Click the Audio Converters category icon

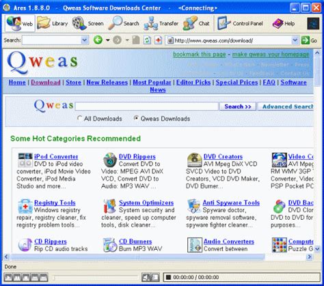[195, 245]
